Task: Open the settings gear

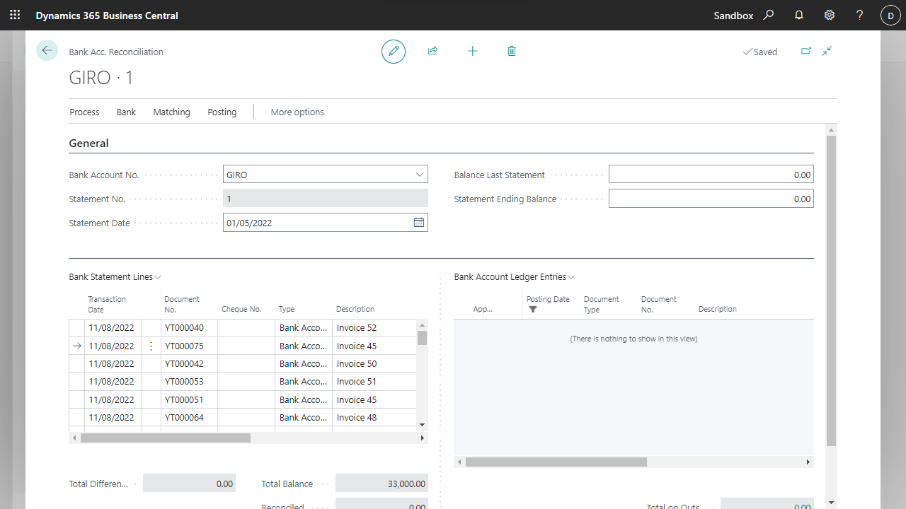Action: 830,15
